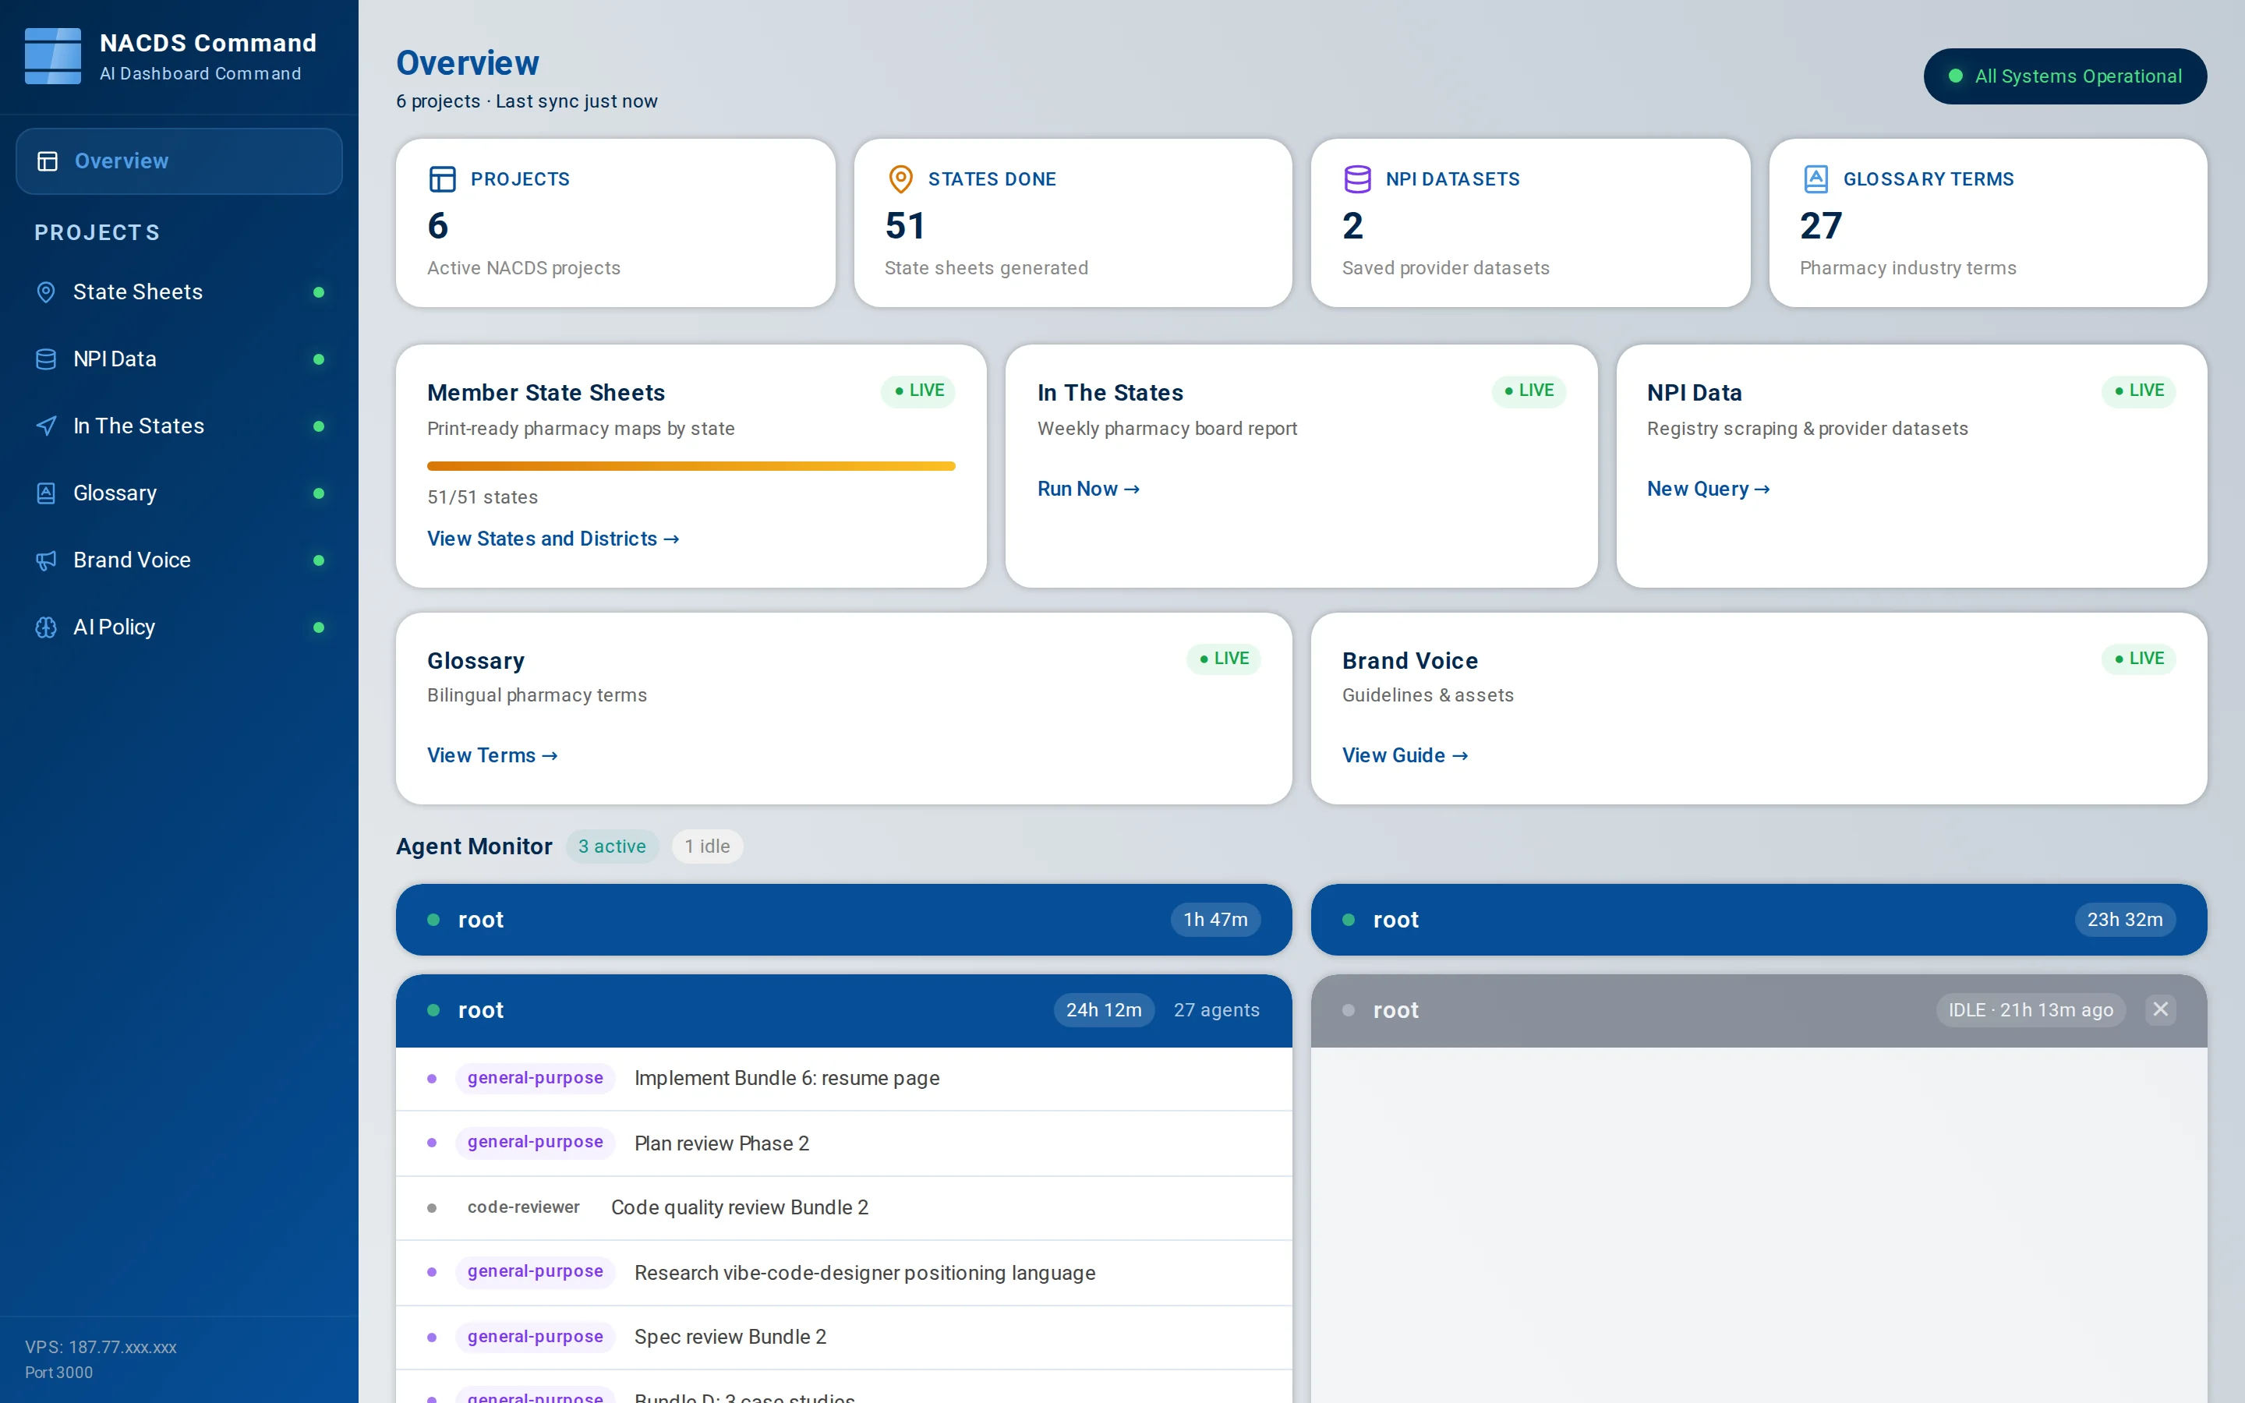The height and width of the screenshot is (1403, 2245).
Task: Click the Glossary book icon in sidebar
Action: click(x=45, y=493)
